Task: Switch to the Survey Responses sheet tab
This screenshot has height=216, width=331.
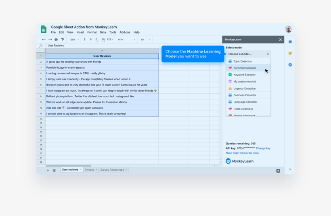Action: pos(112,170)
